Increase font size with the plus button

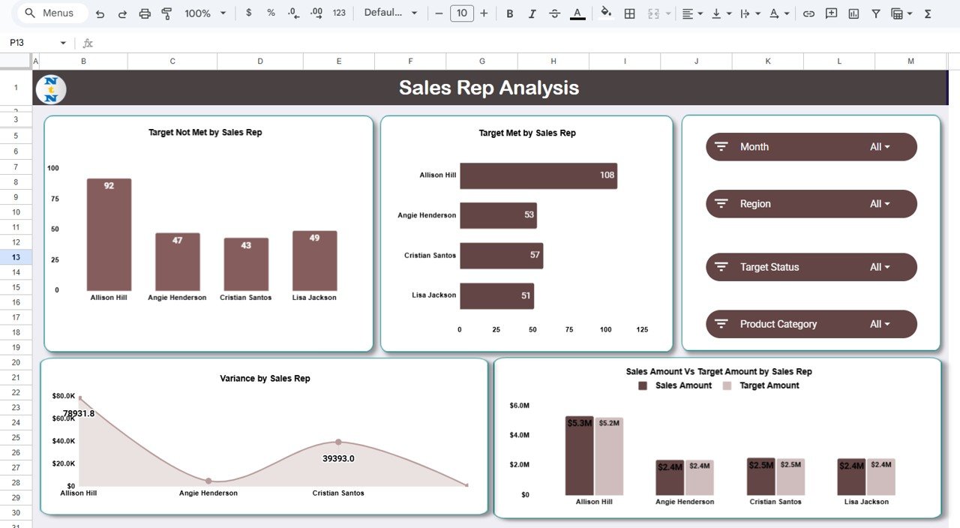(x=484, y=13)
